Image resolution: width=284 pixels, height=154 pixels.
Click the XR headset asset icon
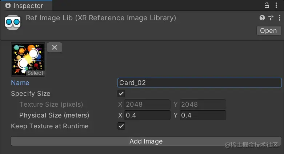coord(13,22)
